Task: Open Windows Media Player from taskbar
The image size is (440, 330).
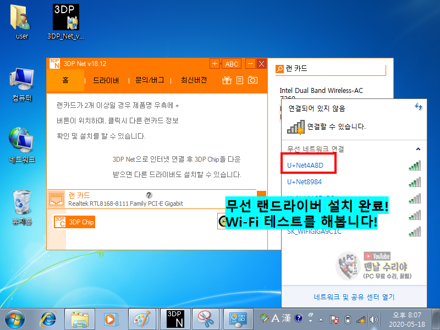Action: pyautogui.click(x=112, y=320)
